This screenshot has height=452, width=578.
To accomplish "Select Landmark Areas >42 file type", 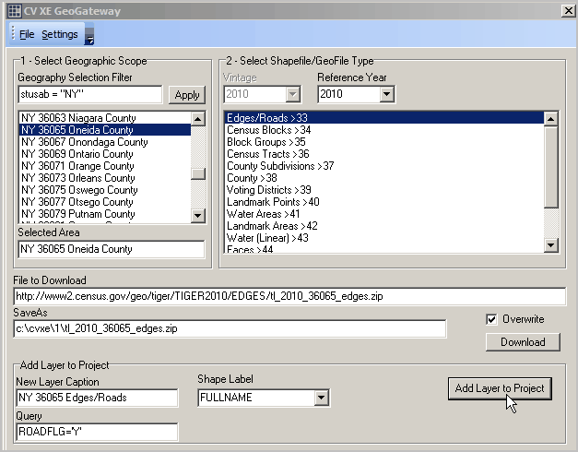I will (384, 226).
